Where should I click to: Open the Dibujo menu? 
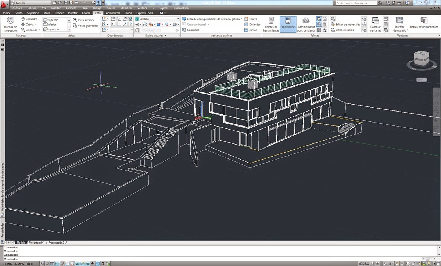click(97, 8)
